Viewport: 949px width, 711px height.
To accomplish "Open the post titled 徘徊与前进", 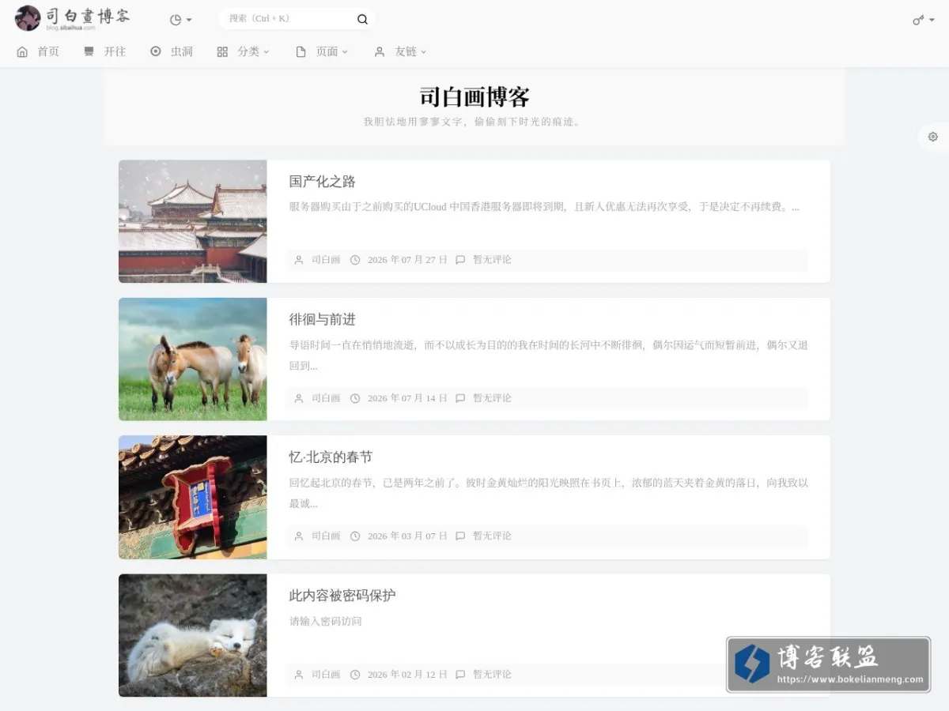I will 322,319.
